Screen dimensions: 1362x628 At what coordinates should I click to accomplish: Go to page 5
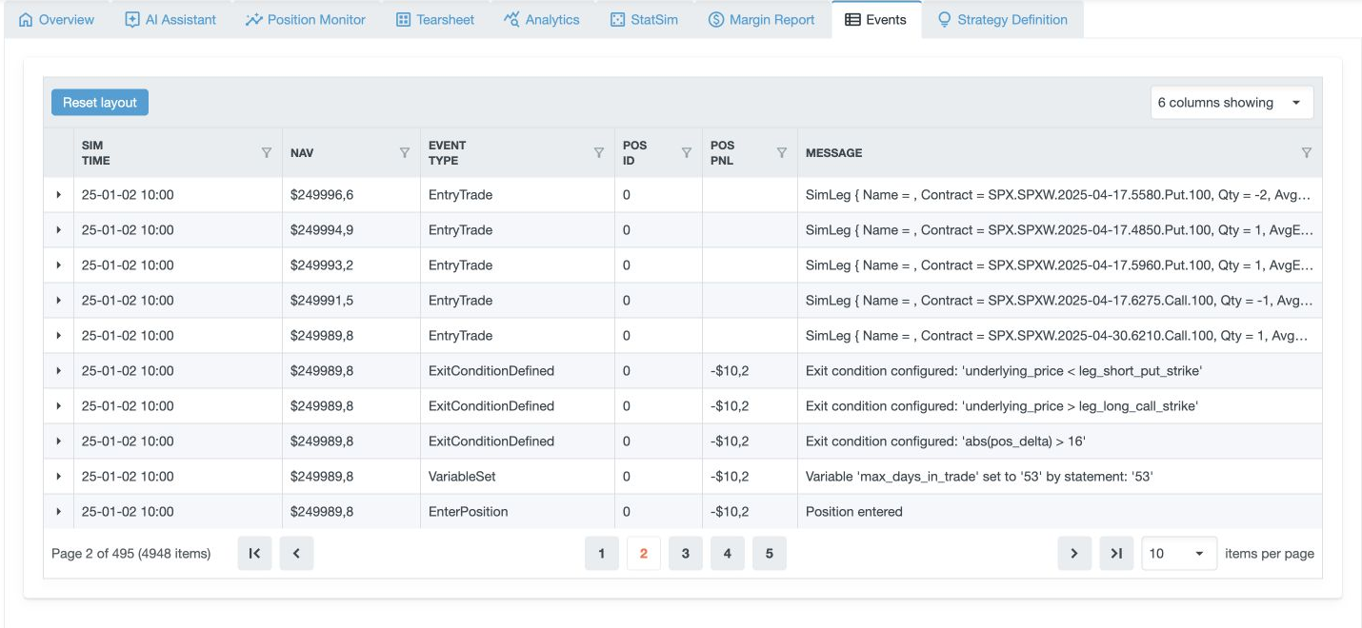[770, 553]
